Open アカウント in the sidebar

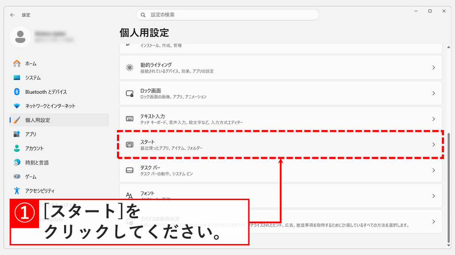tap(59, 148)
